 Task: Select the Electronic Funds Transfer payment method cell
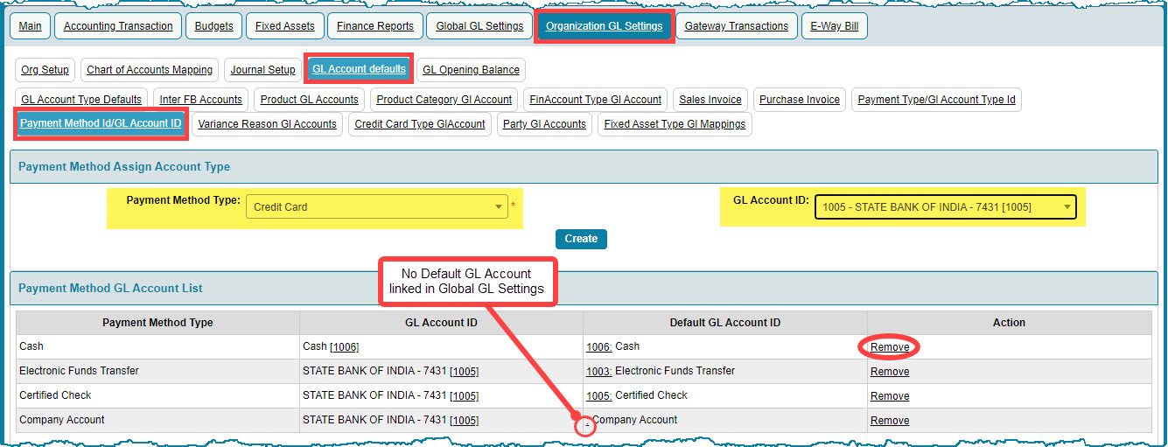click(157, 372)
